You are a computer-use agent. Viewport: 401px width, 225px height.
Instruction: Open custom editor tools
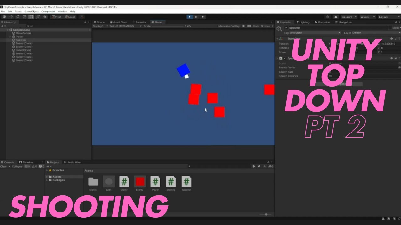pyautogui.click(x=45, y=17)
